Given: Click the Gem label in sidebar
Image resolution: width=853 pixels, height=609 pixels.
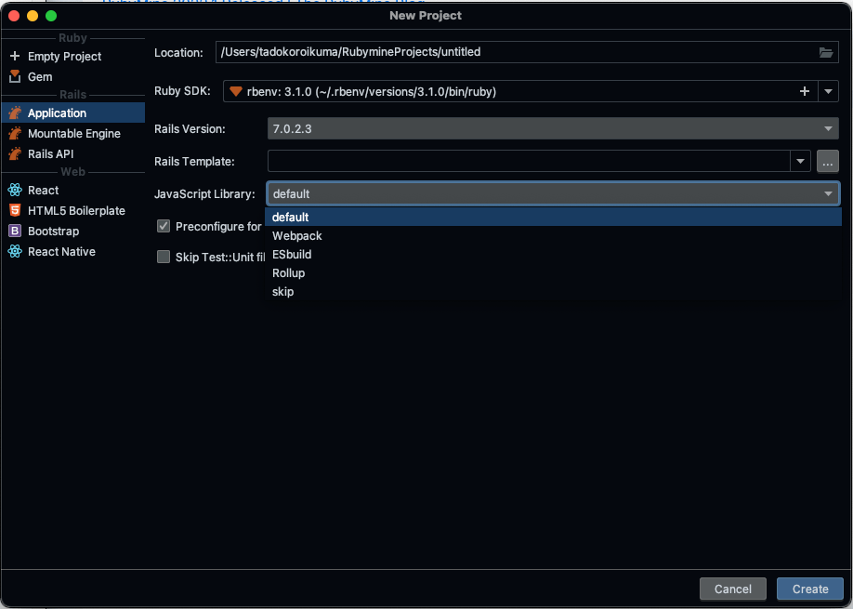Looking at the screenshot, I should 40,77.
